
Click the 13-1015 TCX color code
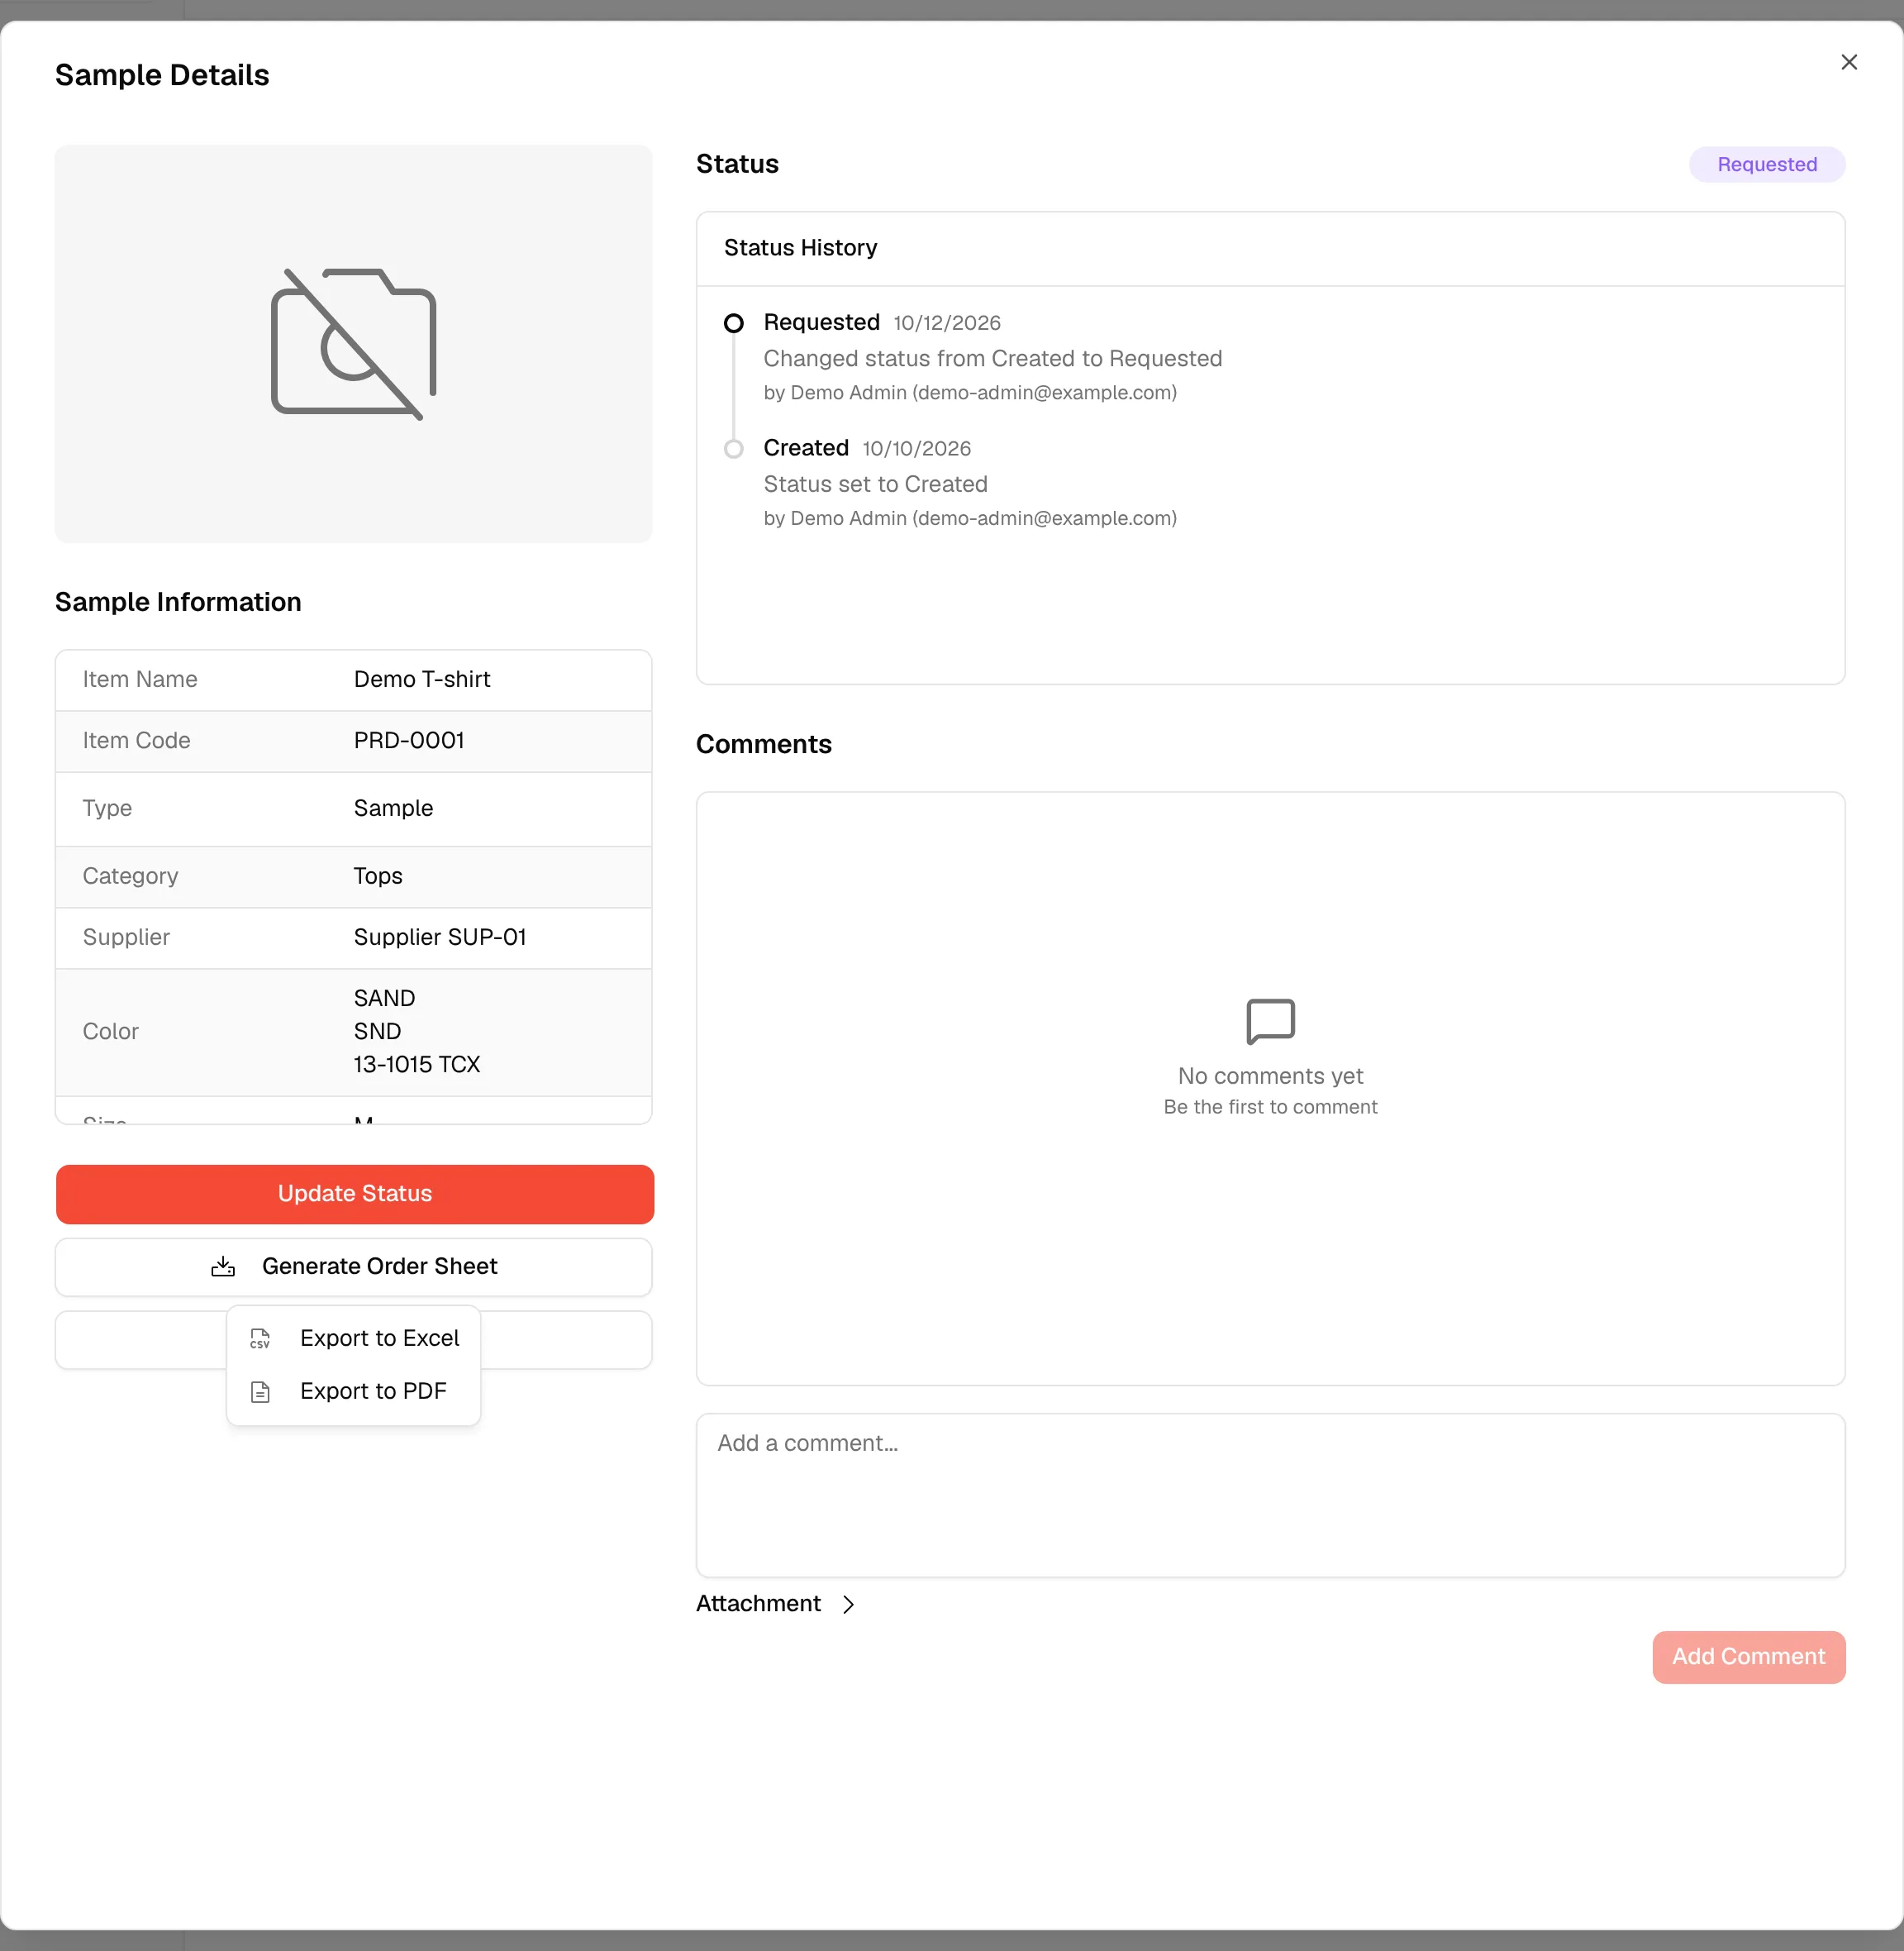pos(417,1064)
